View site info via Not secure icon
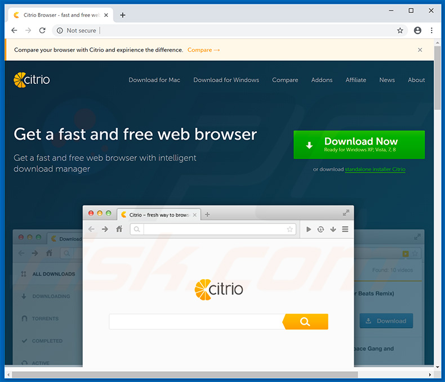This screenshot has height=382, width=445. click(x=60, y=30)
